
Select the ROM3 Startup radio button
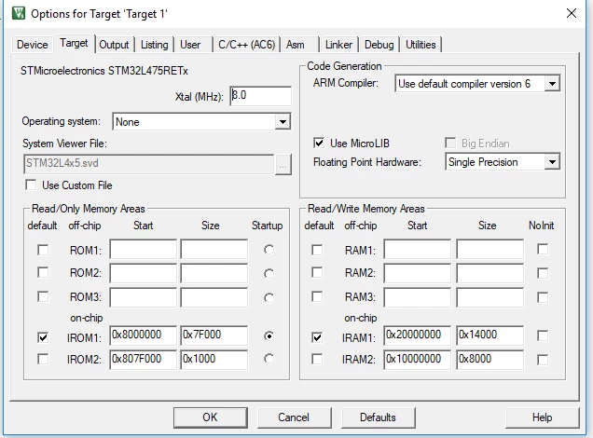269,298
